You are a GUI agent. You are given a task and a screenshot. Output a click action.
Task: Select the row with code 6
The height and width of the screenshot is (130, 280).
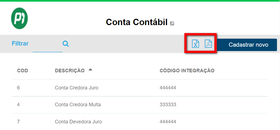tap(18, 88)
